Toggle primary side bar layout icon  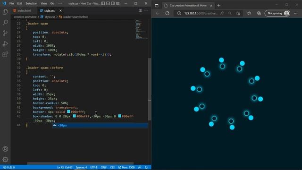pos(103,3)
